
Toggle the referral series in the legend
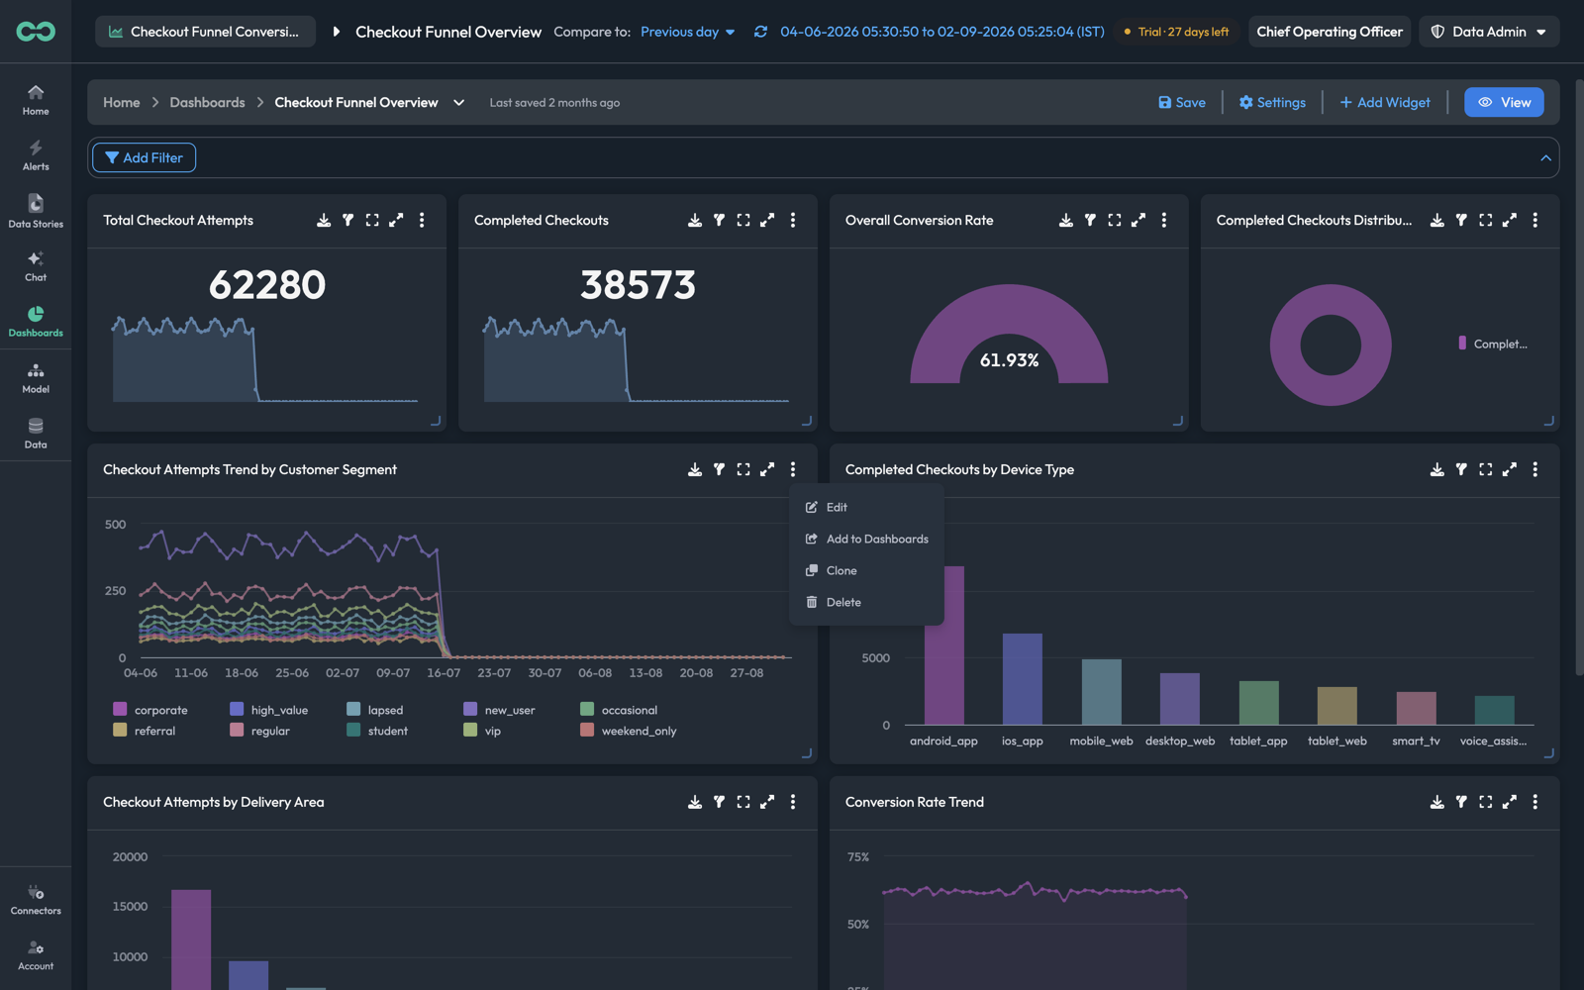tap(145, 731)
